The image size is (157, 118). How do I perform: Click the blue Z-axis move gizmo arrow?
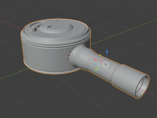tap(107, 51)
